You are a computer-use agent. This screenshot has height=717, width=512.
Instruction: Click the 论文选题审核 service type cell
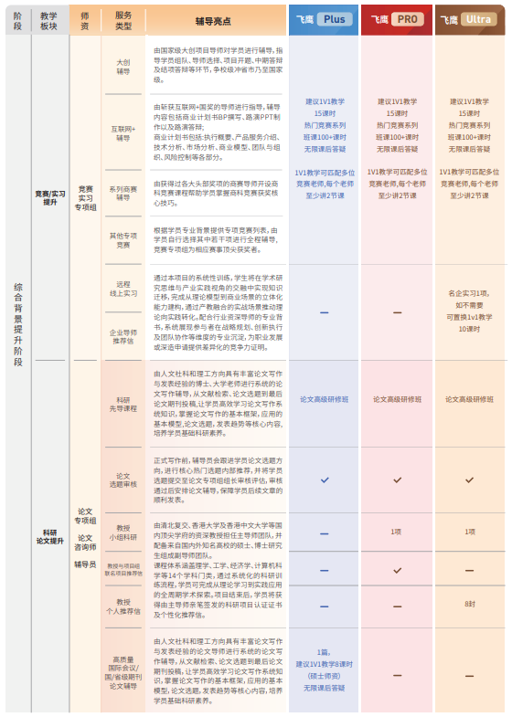(123, 480)
